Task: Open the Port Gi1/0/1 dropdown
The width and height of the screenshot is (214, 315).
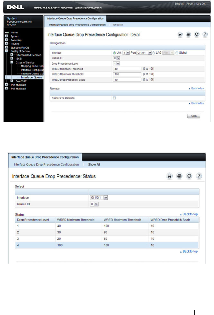Action: pos(144,53)
